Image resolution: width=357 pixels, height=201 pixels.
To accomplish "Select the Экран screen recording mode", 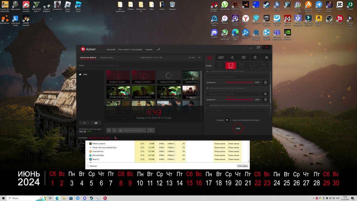I will click(231, 66).
